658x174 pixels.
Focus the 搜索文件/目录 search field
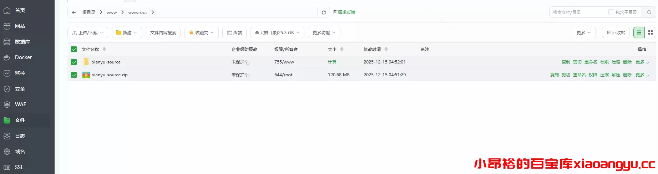[x=578, y=12]
